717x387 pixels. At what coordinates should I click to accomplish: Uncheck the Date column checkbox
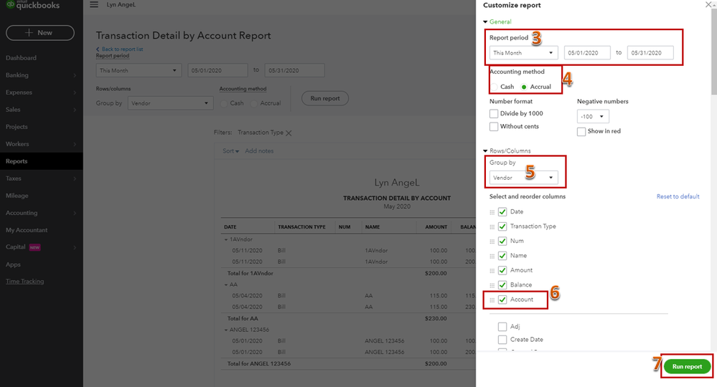(502, 211)
